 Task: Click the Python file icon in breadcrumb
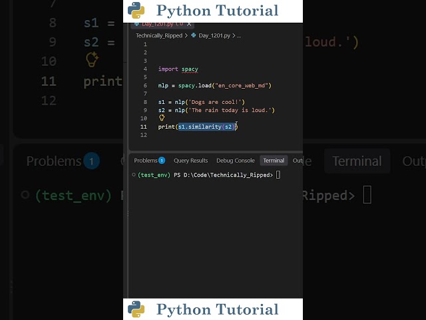click(x=194, y=35)
